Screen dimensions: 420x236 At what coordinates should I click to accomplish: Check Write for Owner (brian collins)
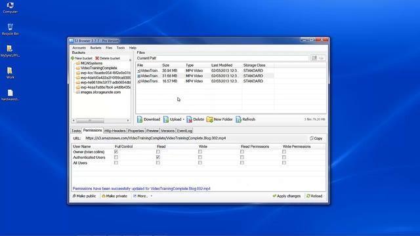[200, 151]
